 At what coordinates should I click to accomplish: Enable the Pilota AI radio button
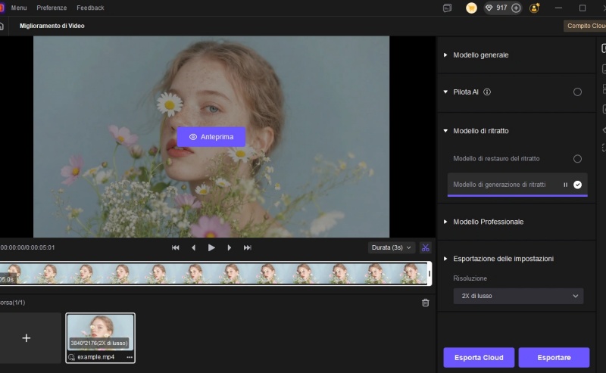[x=577, y=92]
